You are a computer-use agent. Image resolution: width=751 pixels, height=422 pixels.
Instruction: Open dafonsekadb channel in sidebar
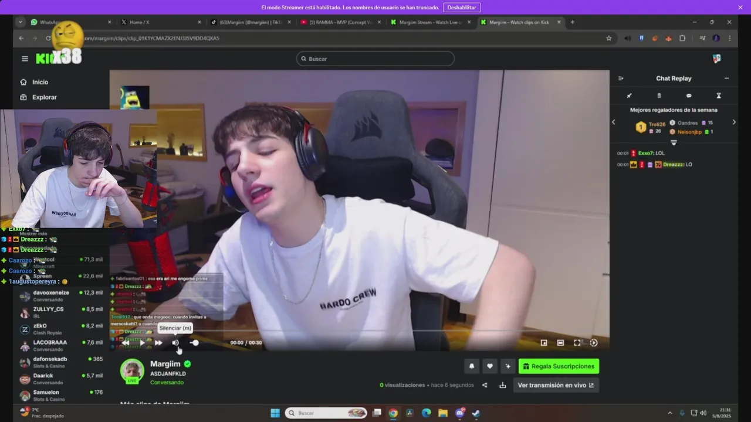pyautogui.click(x=61, y=362)
